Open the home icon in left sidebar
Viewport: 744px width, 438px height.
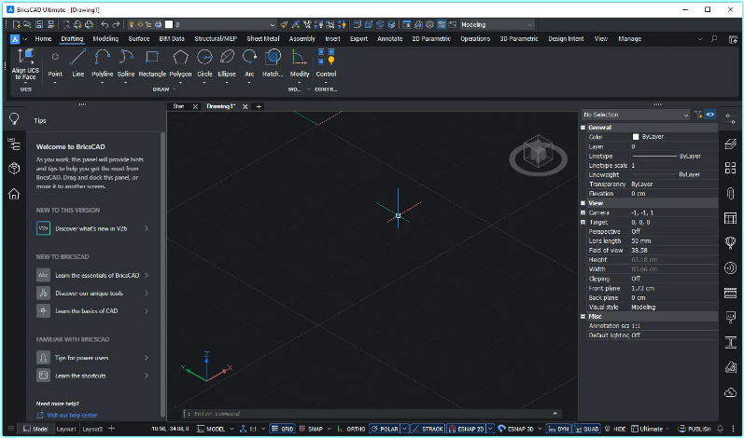(14, 194)
